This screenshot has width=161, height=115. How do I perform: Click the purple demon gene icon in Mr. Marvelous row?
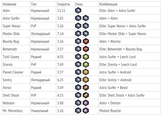86,111
